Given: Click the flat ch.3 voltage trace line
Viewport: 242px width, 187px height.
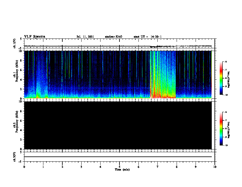Looking at the screenshot, I should coord(118,157).
